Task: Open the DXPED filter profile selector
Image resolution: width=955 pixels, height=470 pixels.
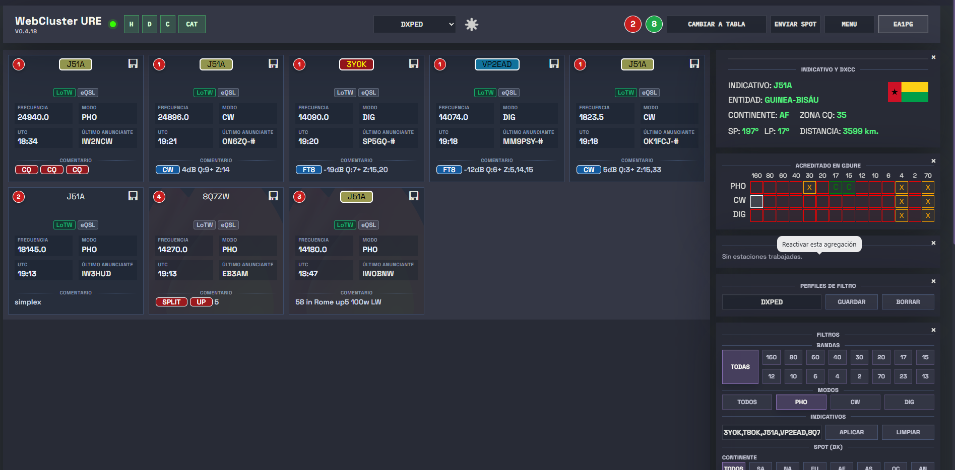Action: coord(771,302)
